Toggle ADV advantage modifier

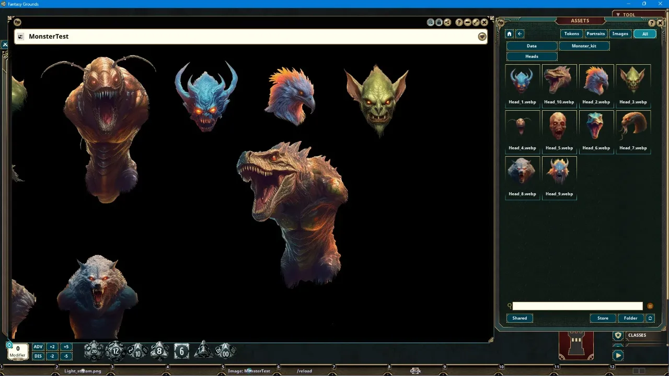pyautogui.click(x=38, y=347)
